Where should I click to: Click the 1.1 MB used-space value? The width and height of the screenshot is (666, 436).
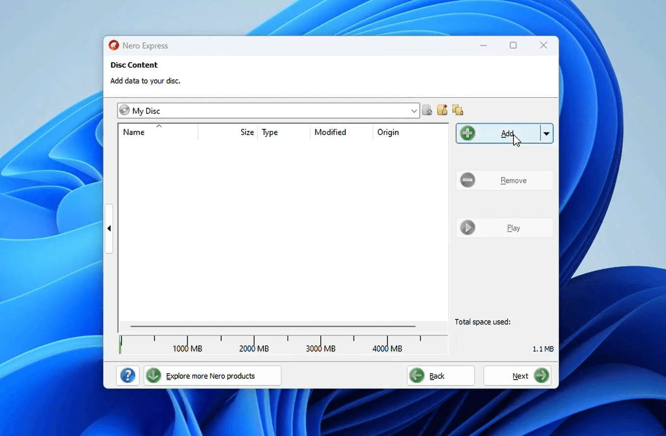[543, 349]
